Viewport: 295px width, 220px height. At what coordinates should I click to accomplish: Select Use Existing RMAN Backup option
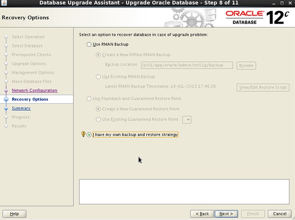(x=98, y=77)
